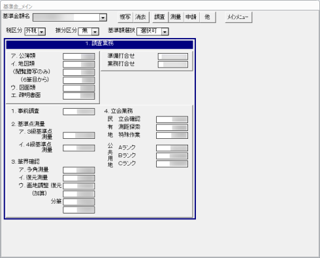The height and width of the screenshot is (258, 320).
Task: Select the 4級基準点測量 amount field
Action: 79,148
